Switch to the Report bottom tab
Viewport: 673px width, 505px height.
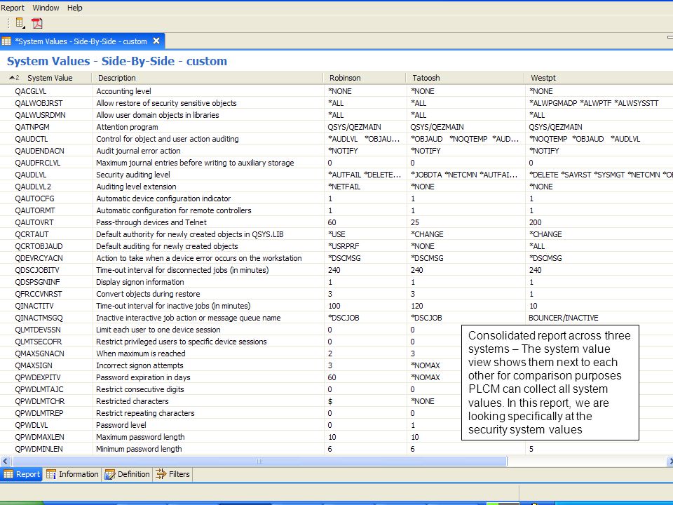point(22,474)
